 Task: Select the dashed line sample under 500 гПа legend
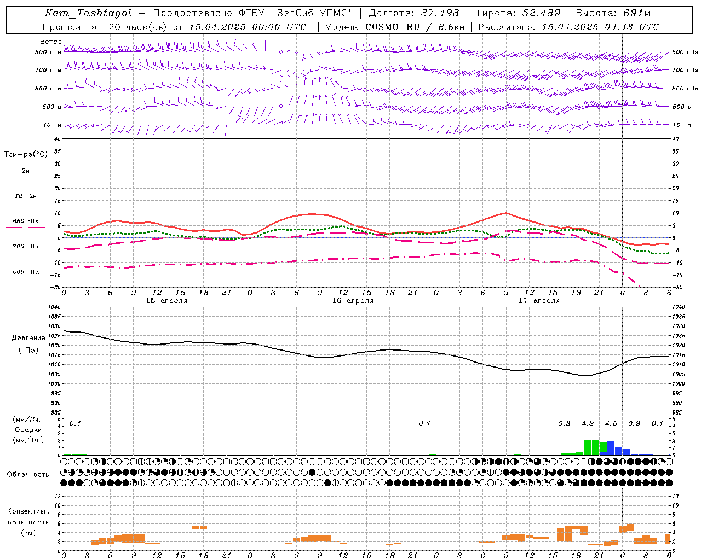(x=24, y=278)
